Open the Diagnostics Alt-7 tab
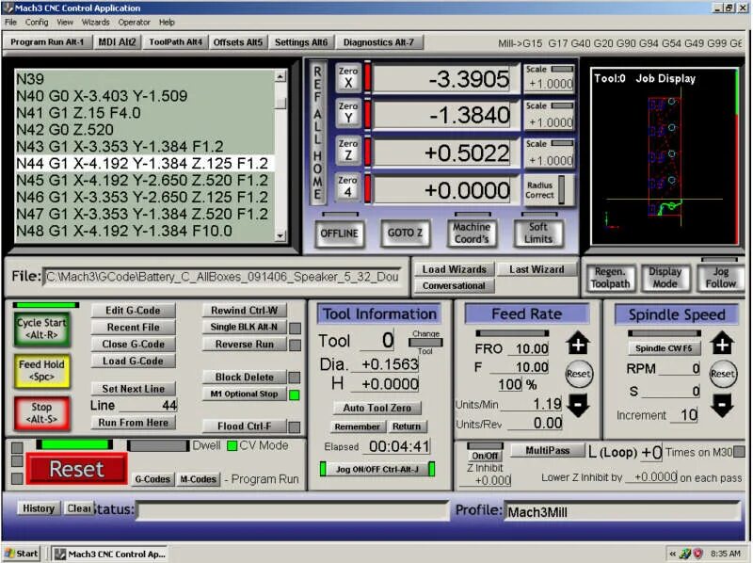 click(x=378, y=42)
